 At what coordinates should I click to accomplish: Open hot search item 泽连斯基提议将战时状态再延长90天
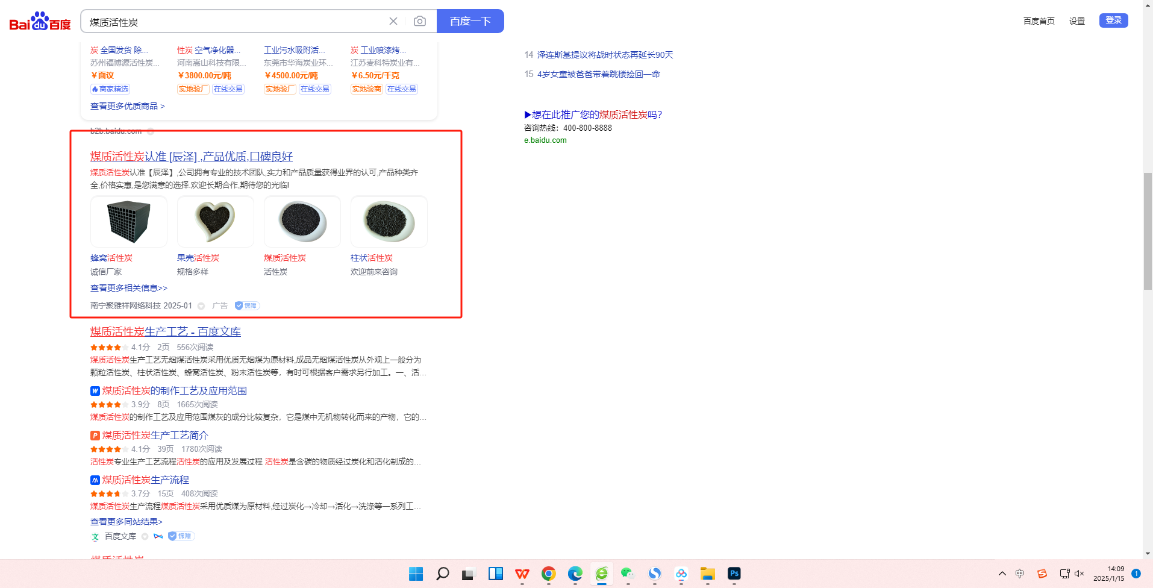point(605,55)
